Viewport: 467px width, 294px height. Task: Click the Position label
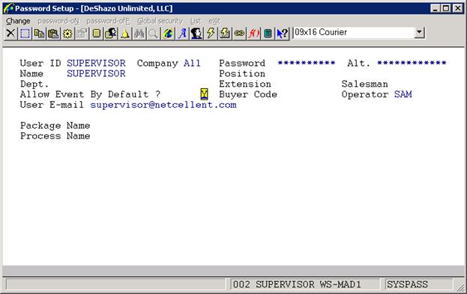(x=242, y=73)
